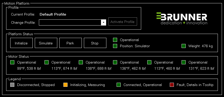
Task: Click the Operational platform status indicator
Action: (115, 40)
